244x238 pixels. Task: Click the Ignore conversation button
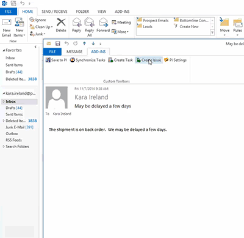tap(38, 20)
